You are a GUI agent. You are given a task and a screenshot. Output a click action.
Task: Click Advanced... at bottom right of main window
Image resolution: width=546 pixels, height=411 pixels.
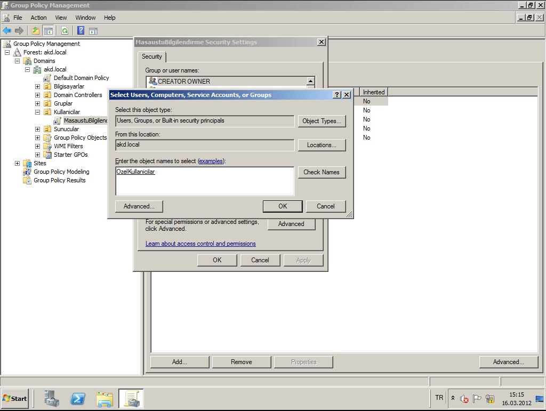508,362
